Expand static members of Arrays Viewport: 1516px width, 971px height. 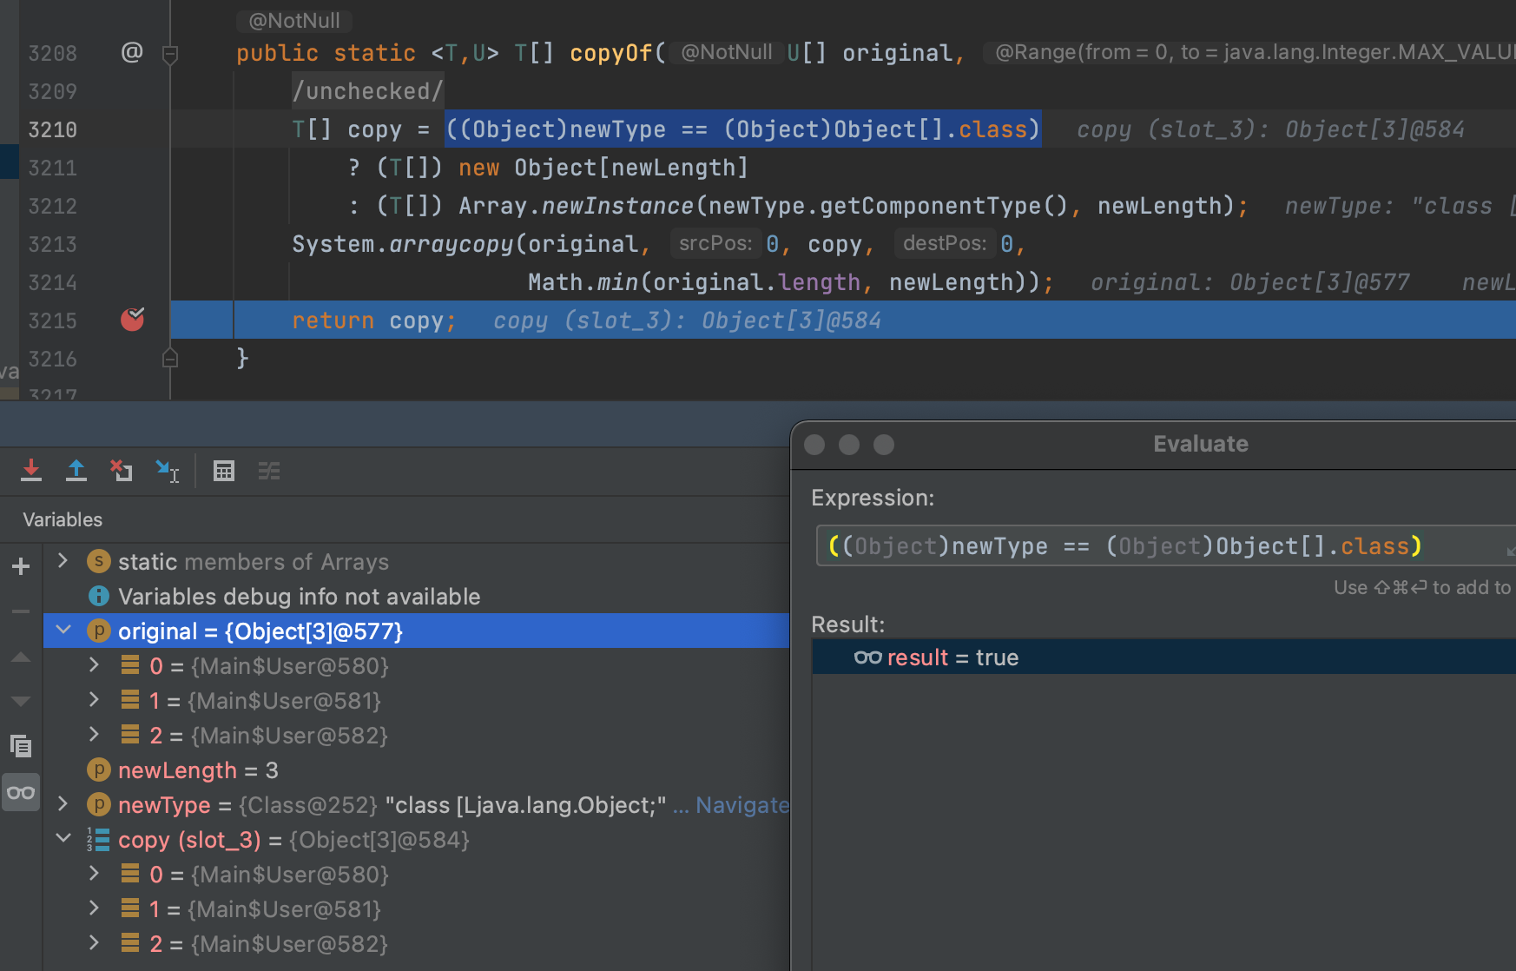click(x=63, y=561)
